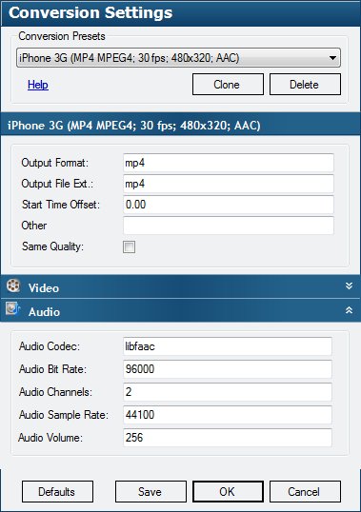The width and height of the screenshot is (361, 512).
Task: Click the Other options input field
Action: pyautogui.click(x=228, y=226)
